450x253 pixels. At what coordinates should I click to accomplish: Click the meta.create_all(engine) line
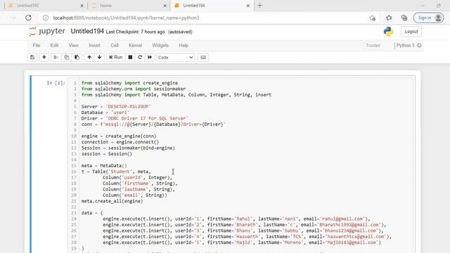[112, 201]
